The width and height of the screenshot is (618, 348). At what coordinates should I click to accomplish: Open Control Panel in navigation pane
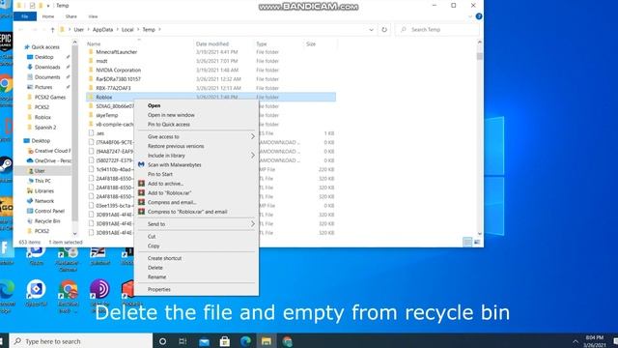click(49, 211)
